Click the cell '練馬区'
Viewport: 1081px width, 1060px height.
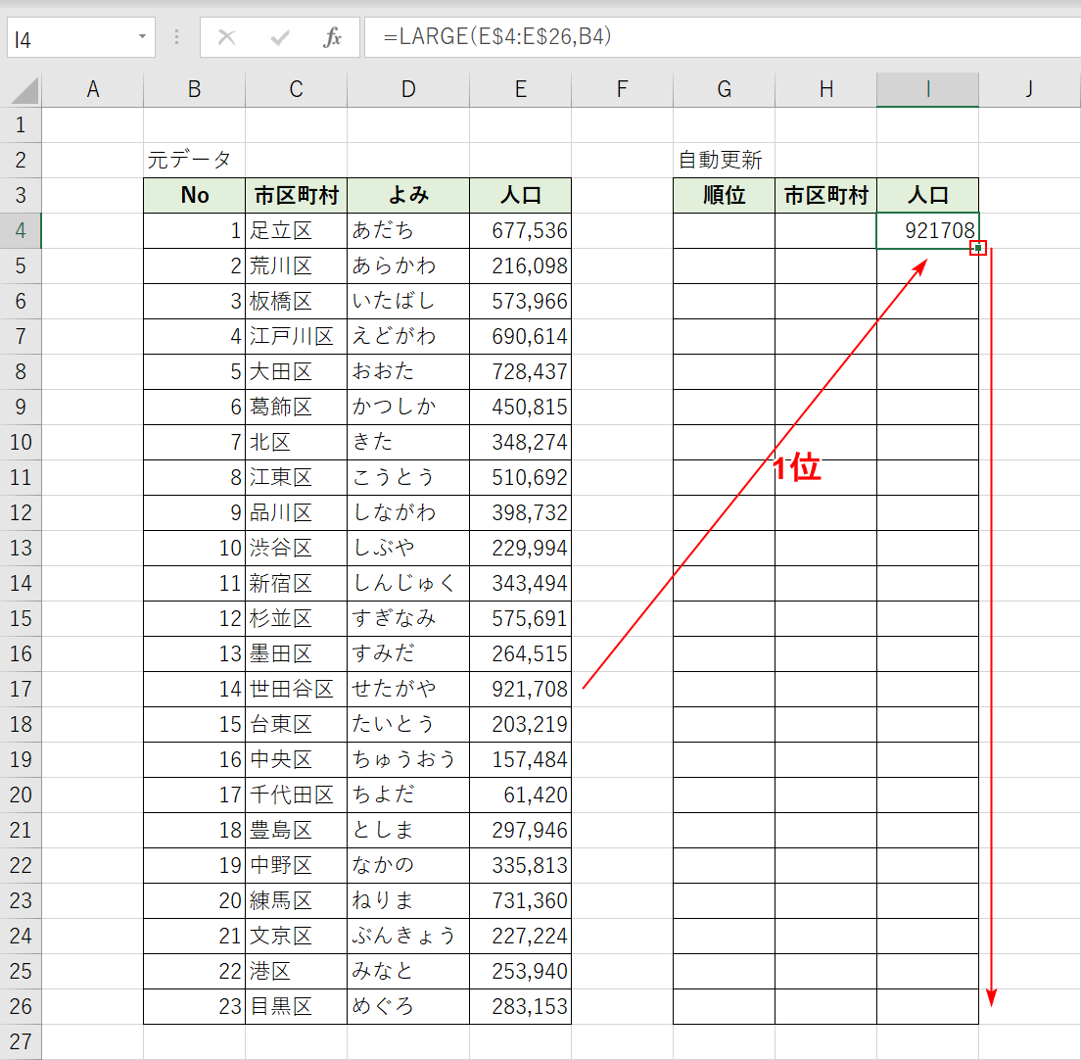pos(296,900)
